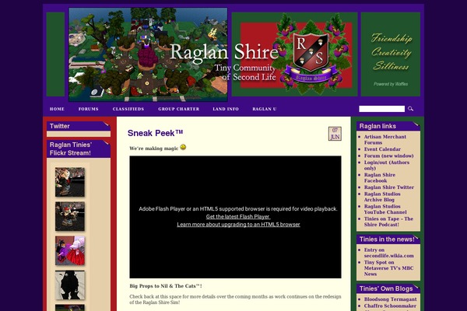Open second Flickr stream thumbnail
The image size is (467, 311).
click(70, 216)
